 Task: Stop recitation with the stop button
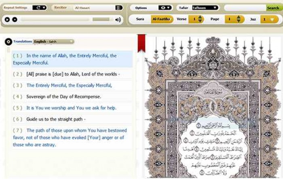(x=15, y=19)
